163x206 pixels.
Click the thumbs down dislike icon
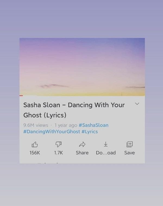[58, 144]
